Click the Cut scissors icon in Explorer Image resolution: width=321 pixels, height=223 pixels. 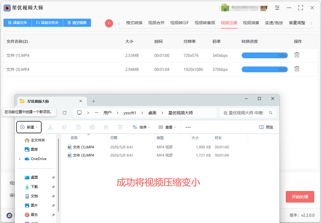pyautogui.click(x=50, y=127)
